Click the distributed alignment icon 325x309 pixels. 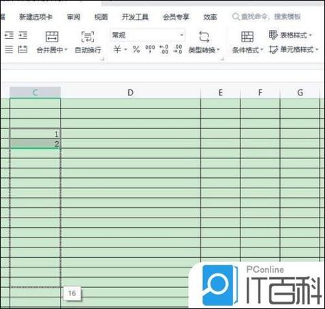pyautogui.click(x=22, y=49)
